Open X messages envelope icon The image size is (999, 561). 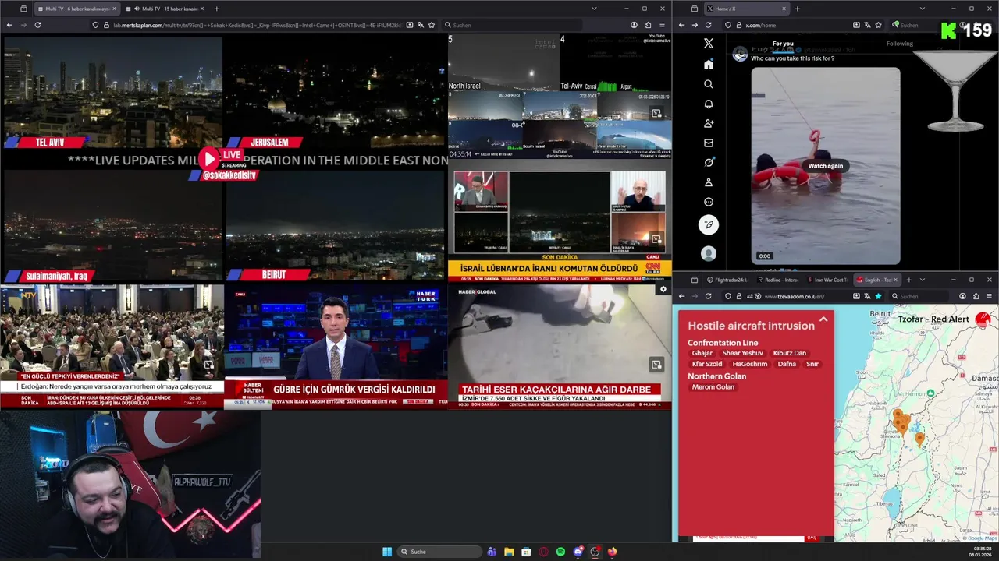point(709,143)
